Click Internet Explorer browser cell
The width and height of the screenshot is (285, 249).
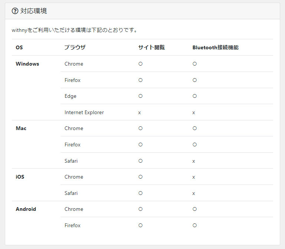84,112
